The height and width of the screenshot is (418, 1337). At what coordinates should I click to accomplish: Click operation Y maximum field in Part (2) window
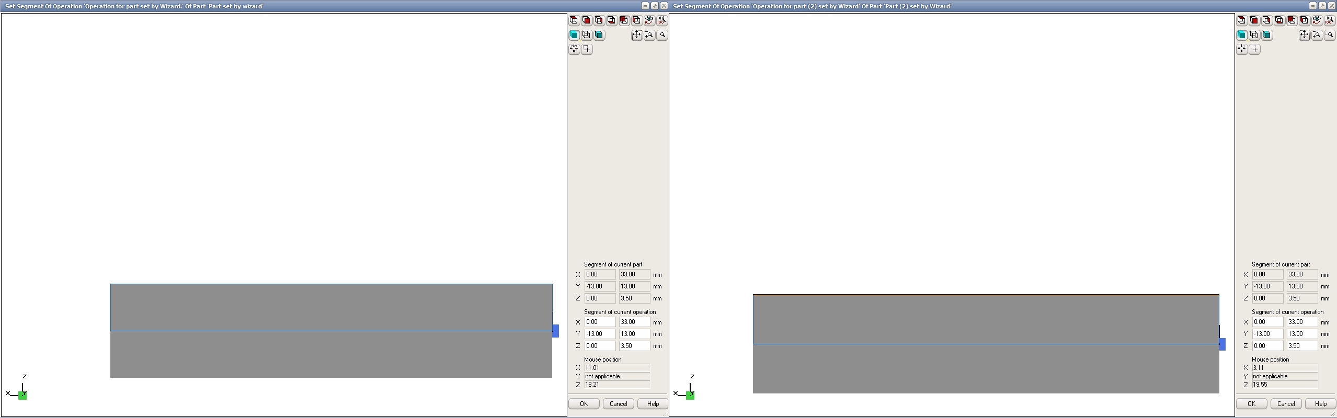[1301, 334]
